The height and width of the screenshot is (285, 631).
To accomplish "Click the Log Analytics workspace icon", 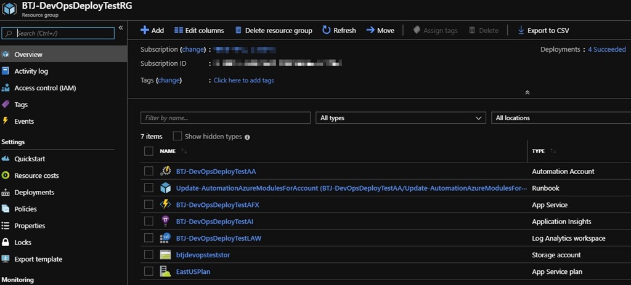I will [x=165, y=238].
